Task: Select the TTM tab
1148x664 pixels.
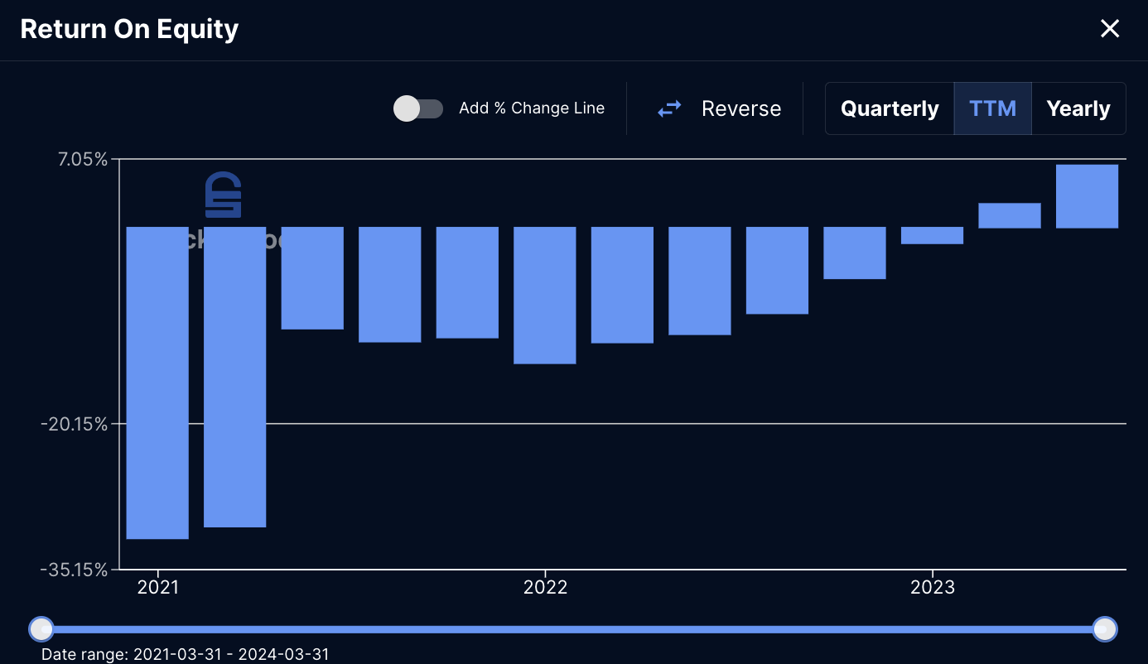Action: [992, 108]
